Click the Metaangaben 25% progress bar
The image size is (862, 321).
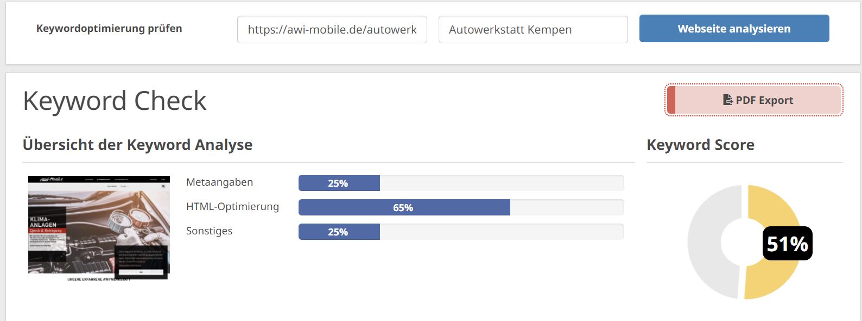point(461,183)
